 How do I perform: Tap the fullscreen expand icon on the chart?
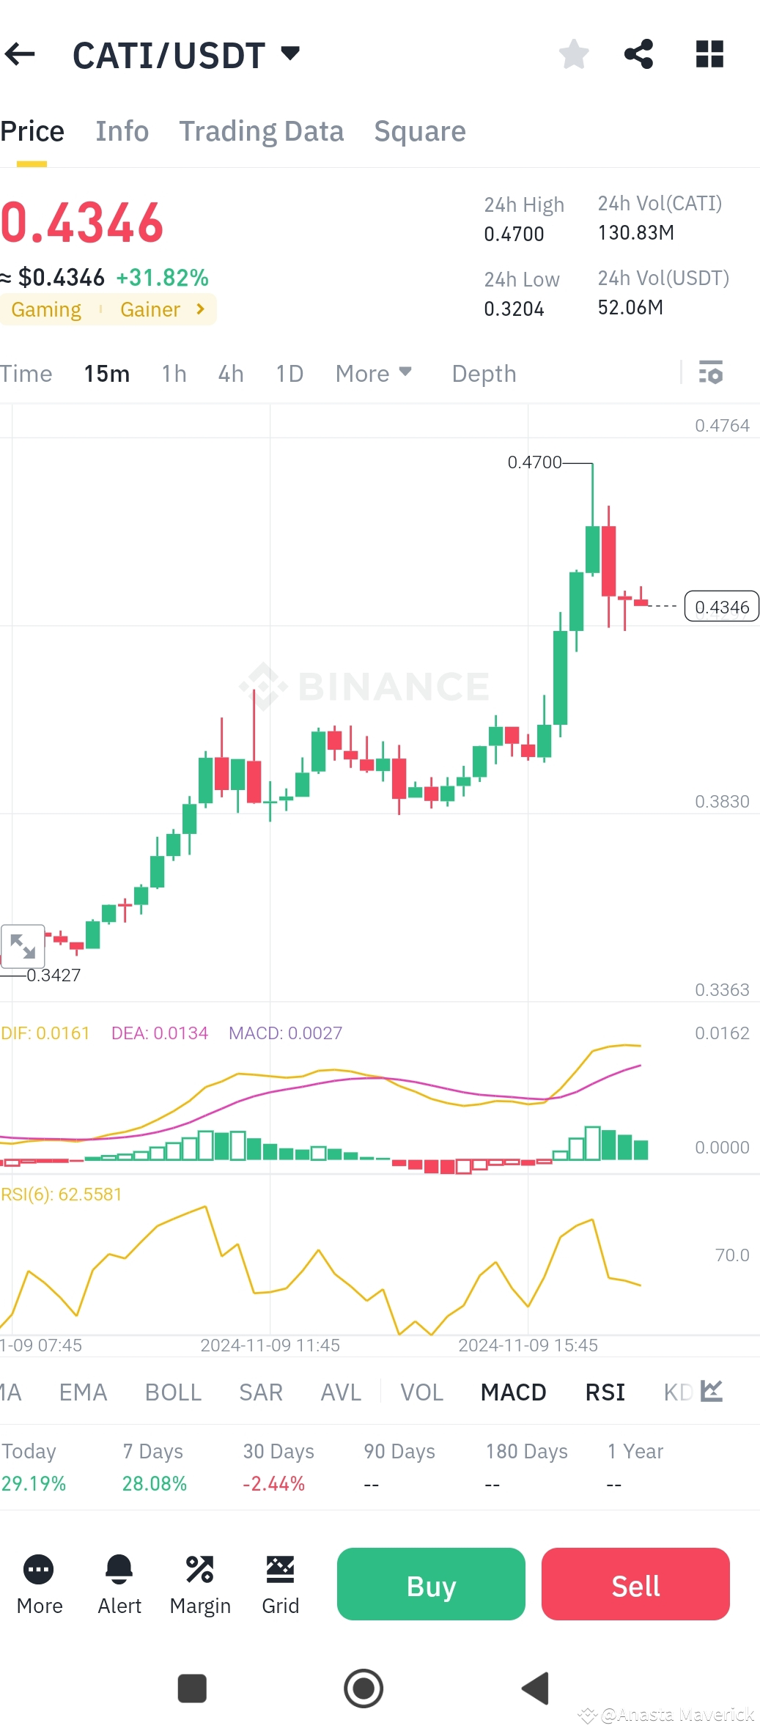[23, 945]
